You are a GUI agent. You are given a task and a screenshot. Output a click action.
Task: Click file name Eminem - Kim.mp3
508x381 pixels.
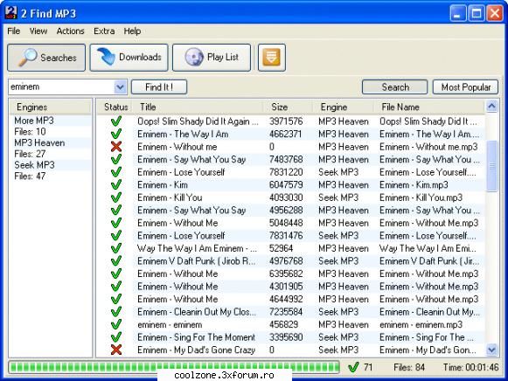414,185
